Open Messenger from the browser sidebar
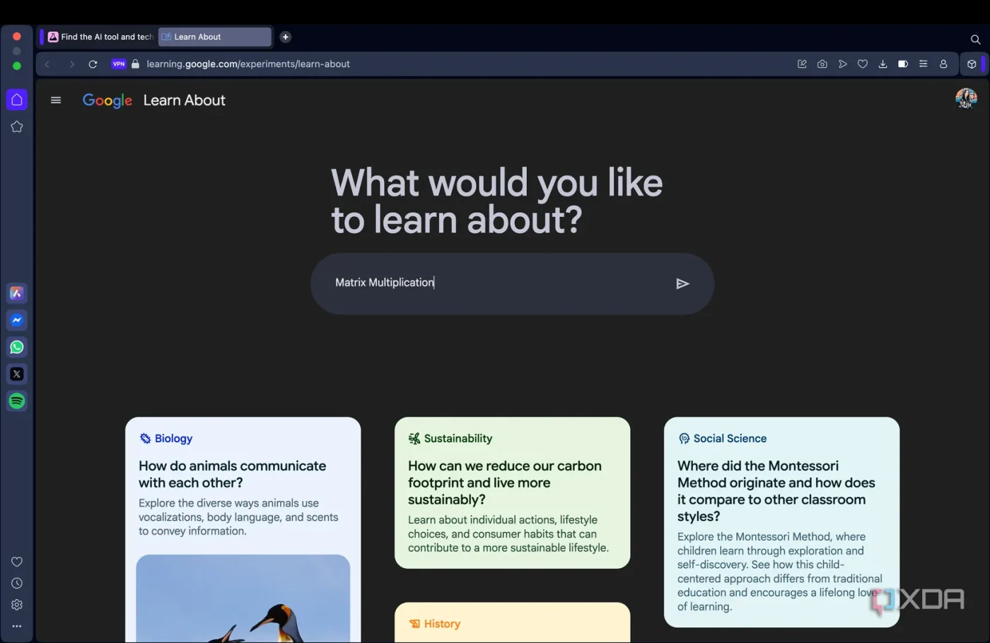The height and width of the screenshot is (643, 990). [x=17, y=320]
